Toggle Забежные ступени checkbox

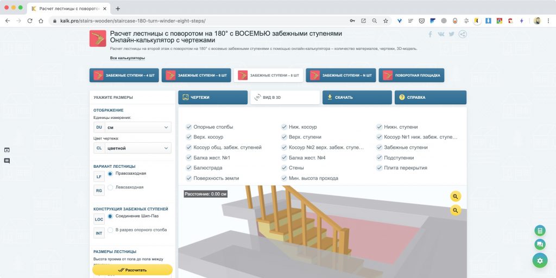(380, 147)
